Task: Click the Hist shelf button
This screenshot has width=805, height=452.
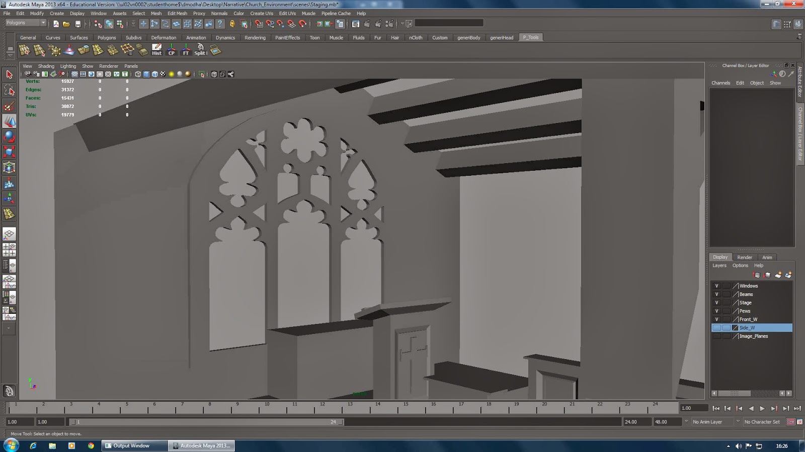Action: point(157,50)
